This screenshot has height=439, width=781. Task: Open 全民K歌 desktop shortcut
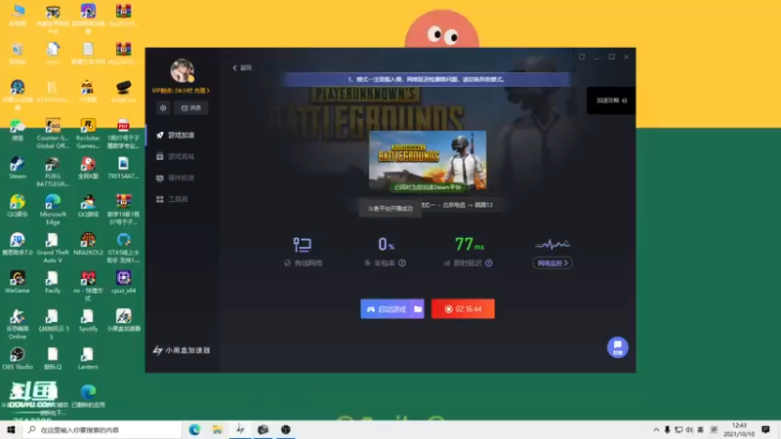pos(88,168)
